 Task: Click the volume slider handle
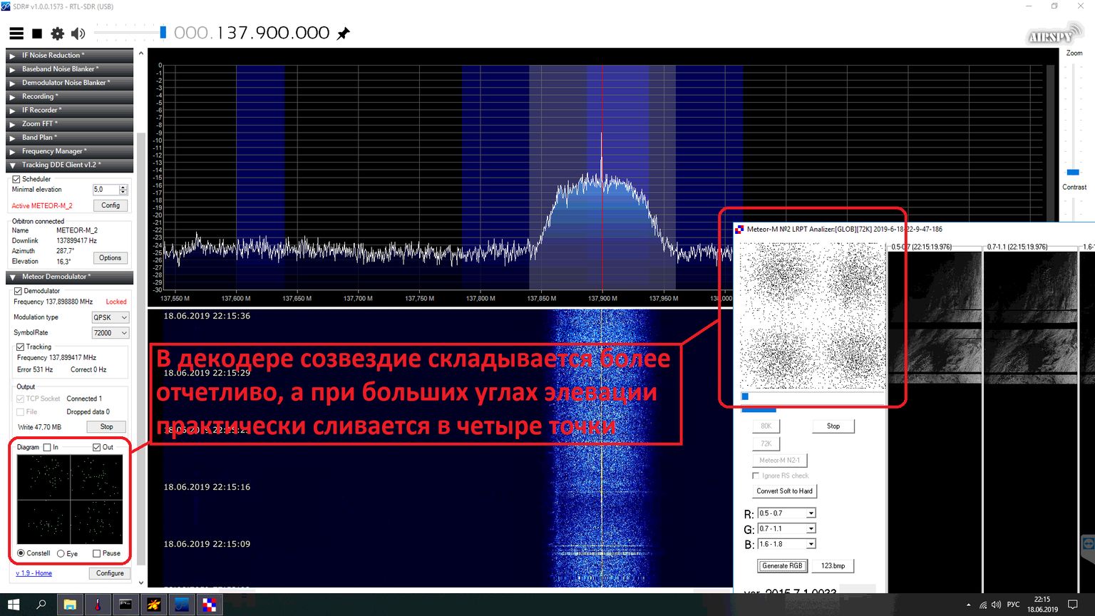pos(163,32)
